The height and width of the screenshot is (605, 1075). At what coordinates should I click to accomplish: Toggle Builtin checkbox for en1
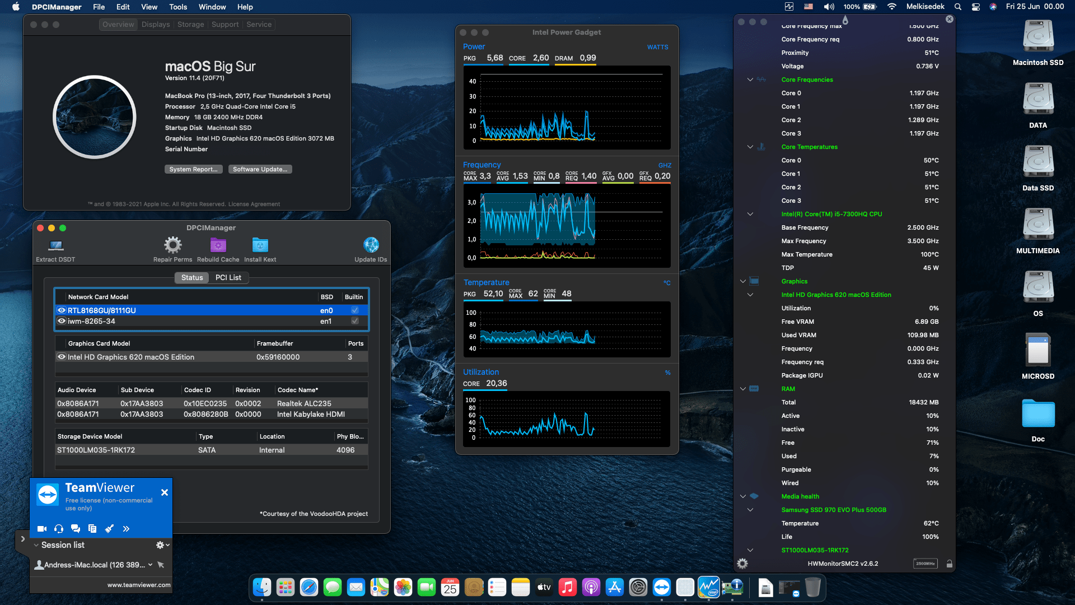354,321
